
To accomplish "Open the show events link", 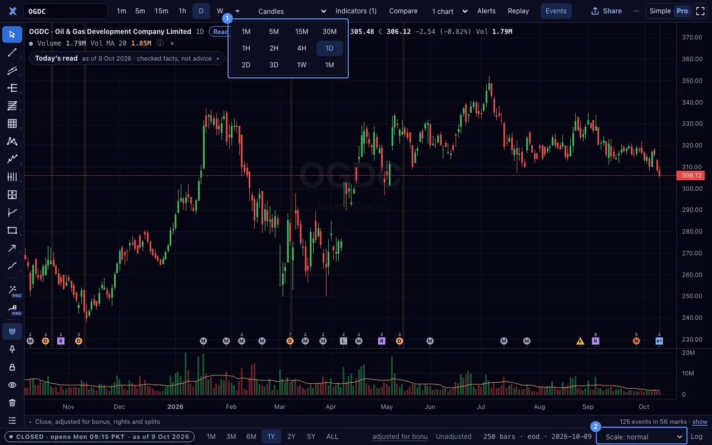I will 700,422.
